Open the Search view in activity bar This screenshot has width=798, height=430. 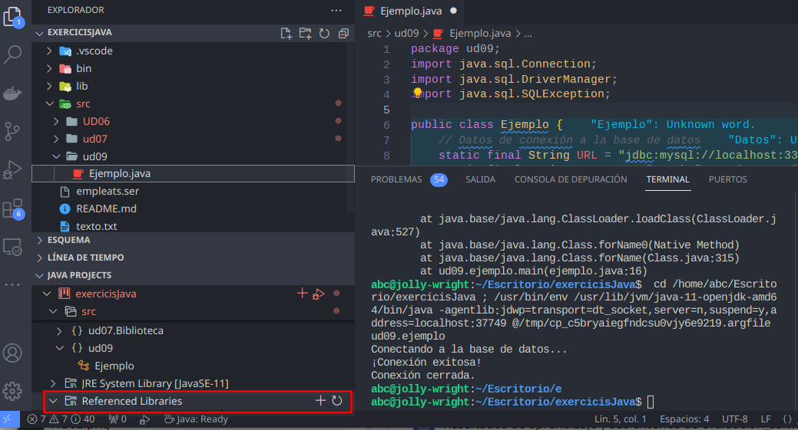tap(14, 54)
